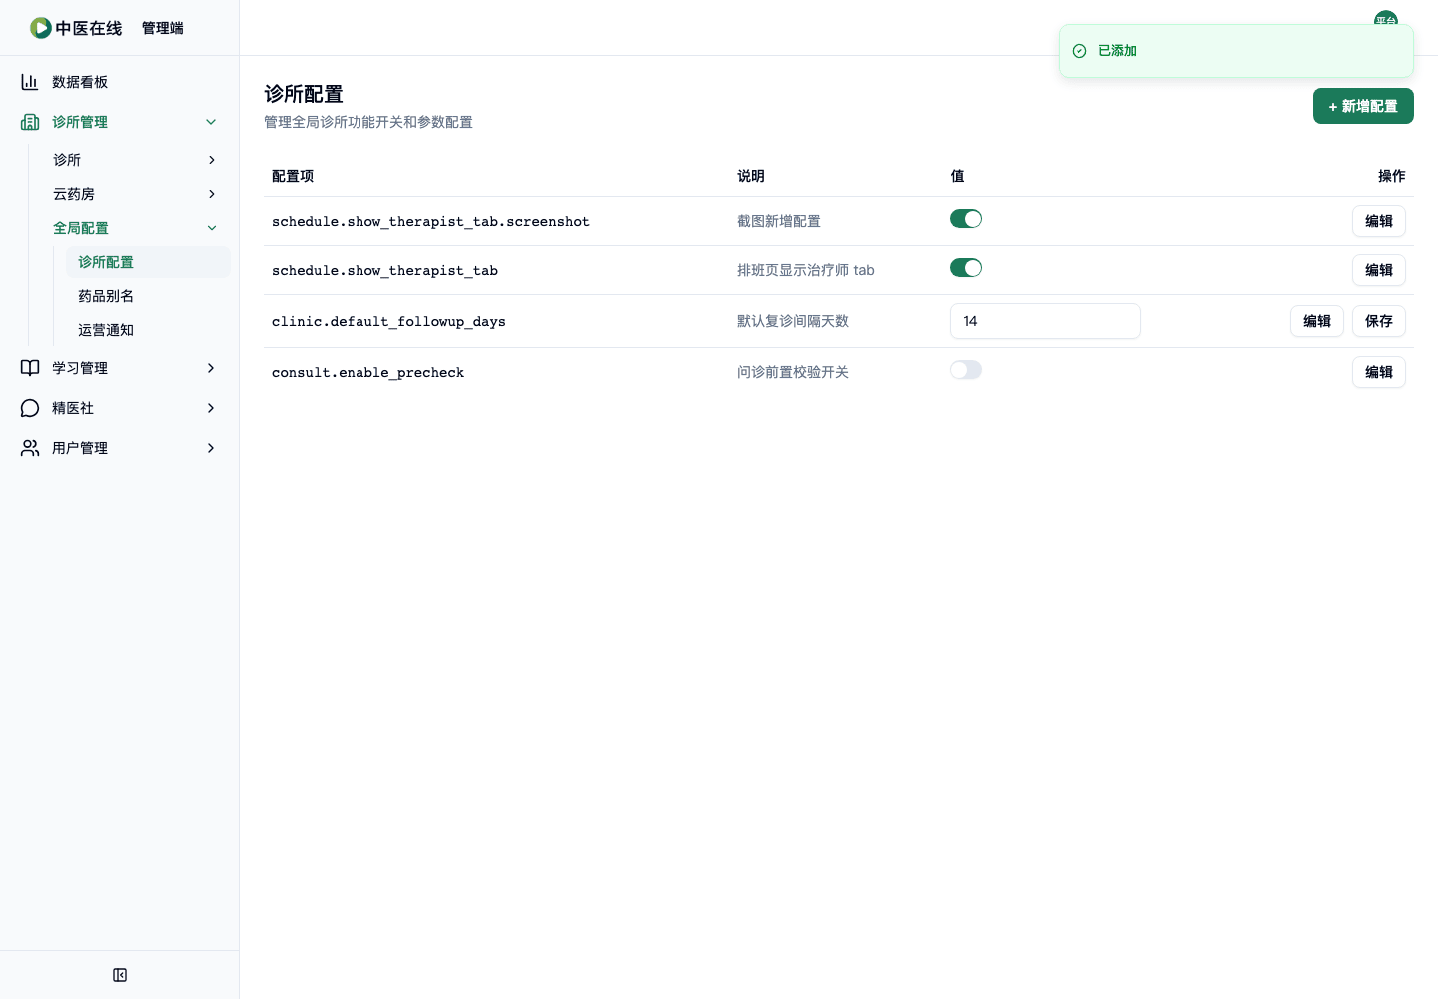Open the 学习管理 menu label
Viewport: 1438px width, 999px height.
(x=80, y=368)
